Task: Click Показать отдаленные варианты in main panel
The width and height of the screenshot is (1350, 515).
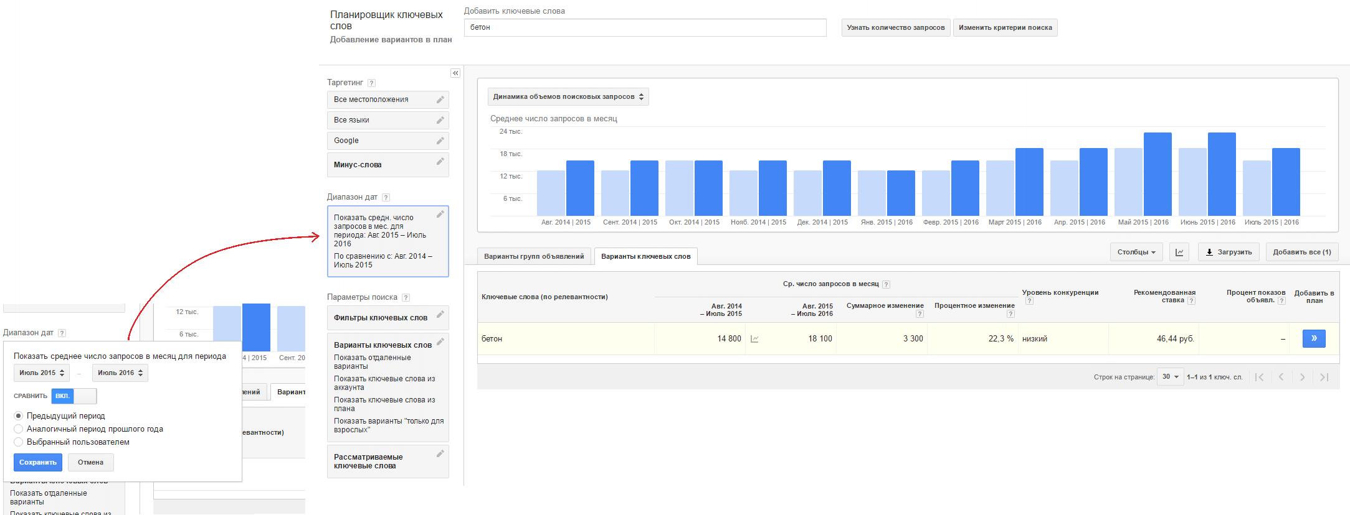Action: click(x=372, y=362)
